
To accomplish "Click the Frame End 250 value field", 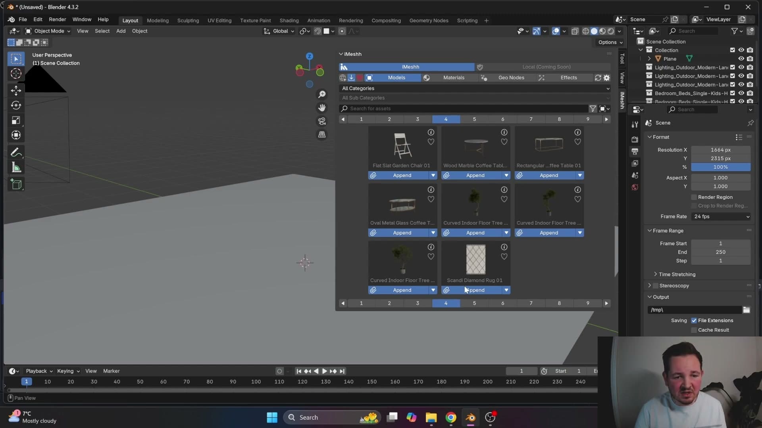I will 721,252.
